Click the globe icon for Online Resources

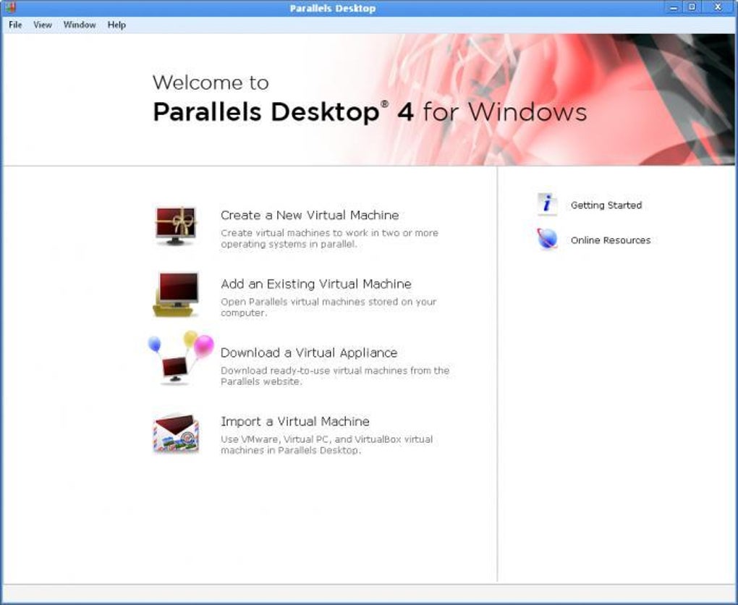[548, 239]
